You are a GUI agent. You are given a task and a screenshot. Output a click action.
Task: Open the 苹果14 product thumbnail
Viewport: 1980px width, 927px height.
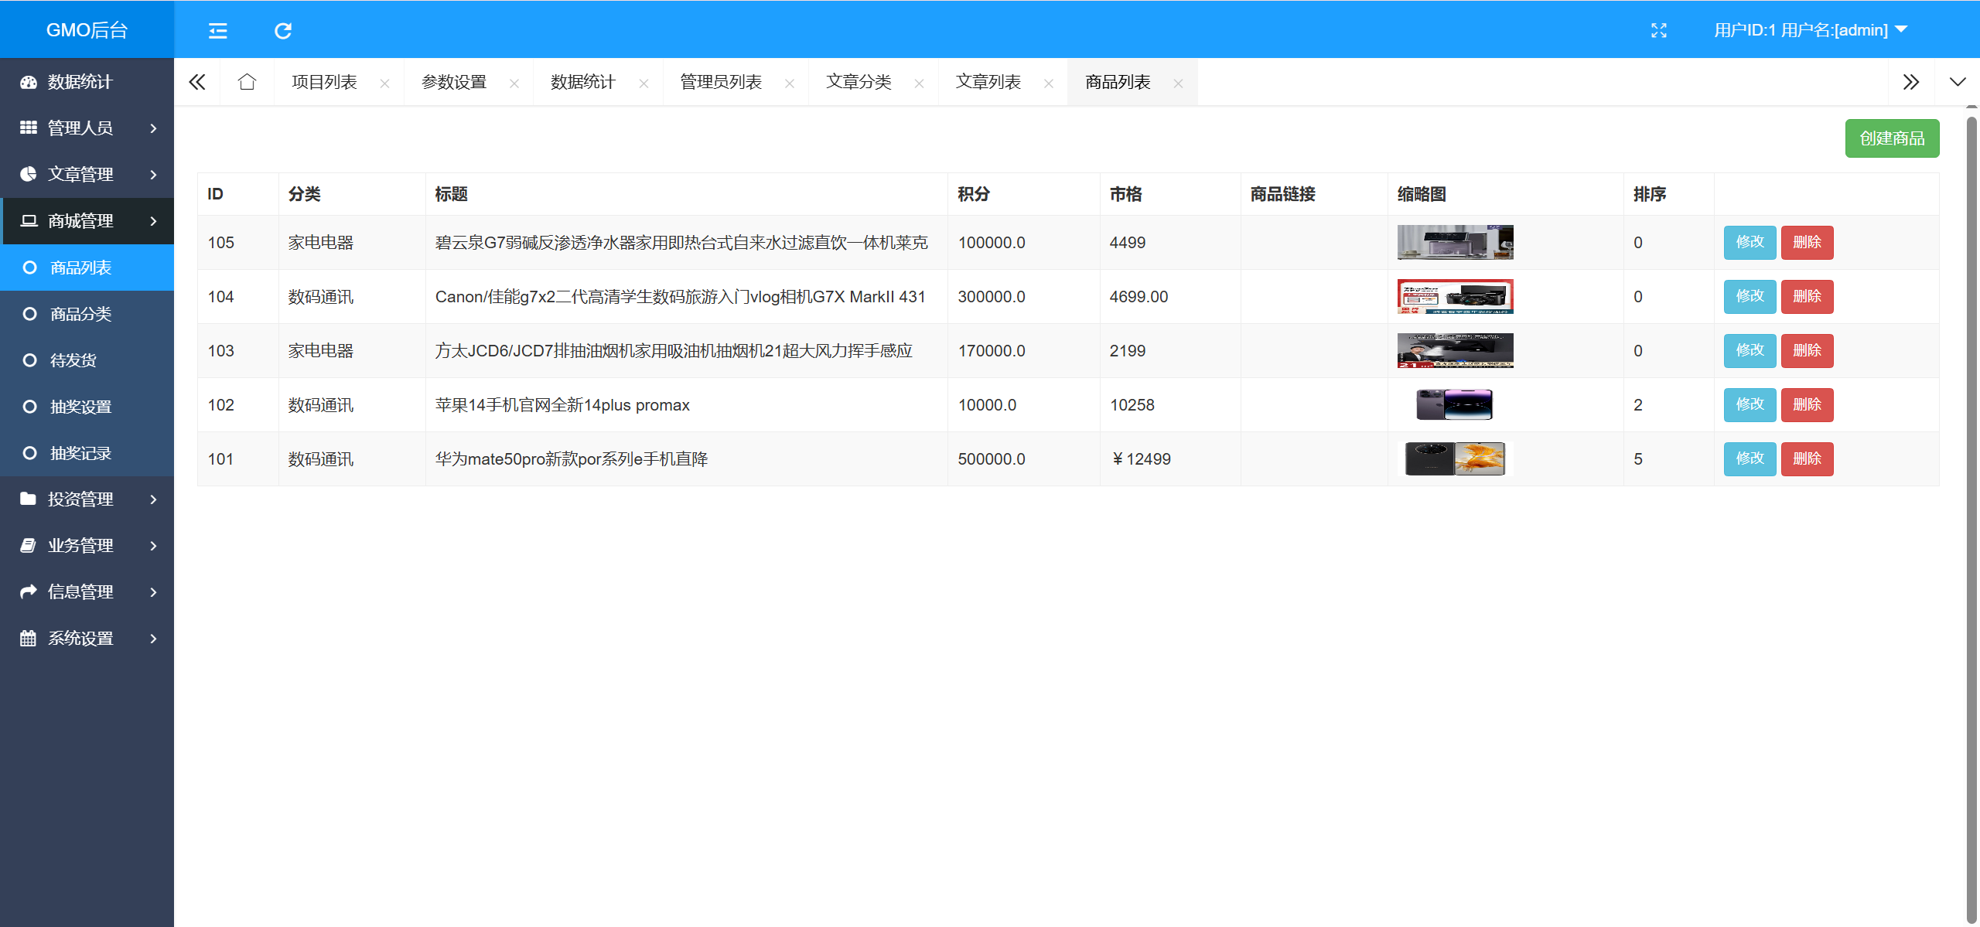[1454, 404]
